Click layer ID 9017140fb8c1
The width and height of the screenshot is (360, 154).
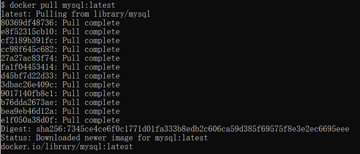click(29, 94)
